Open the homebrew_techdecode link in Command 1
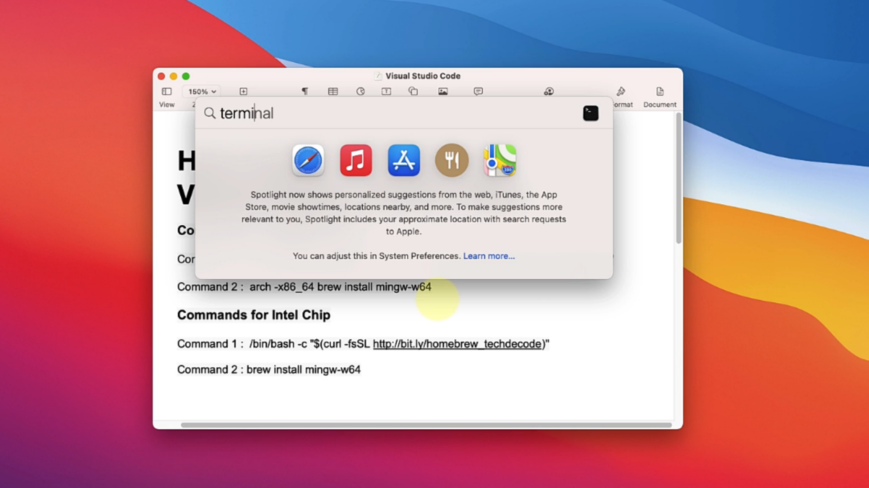Screen dimensions: 869x488 pos(457,344)
